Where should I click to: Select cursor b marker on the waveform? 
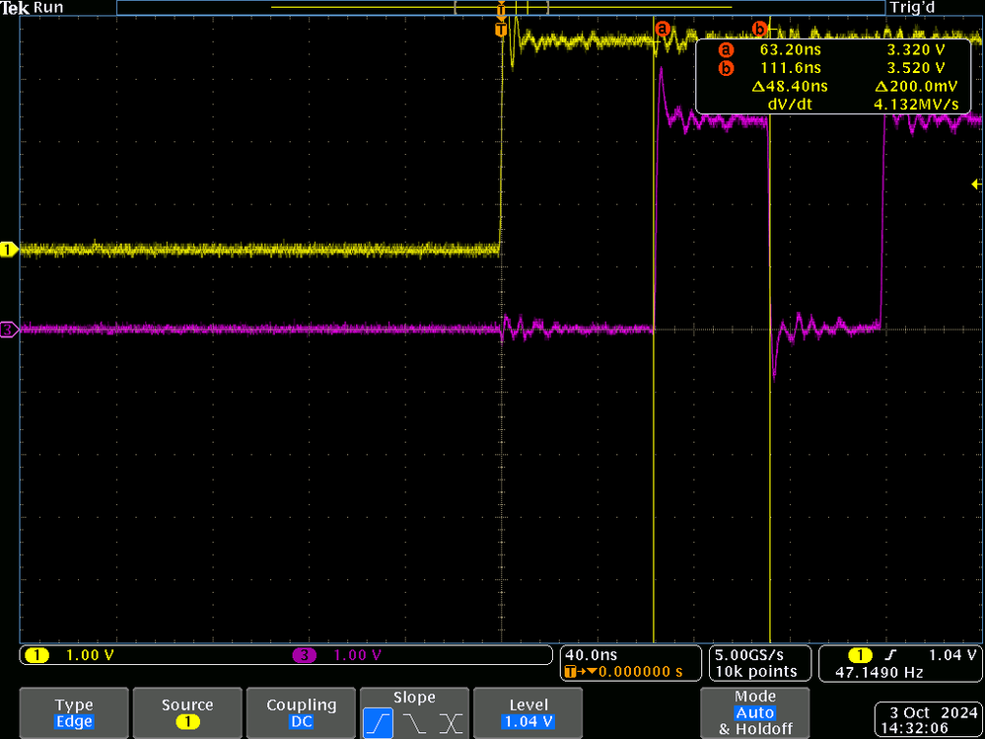[x=760, y=29]
